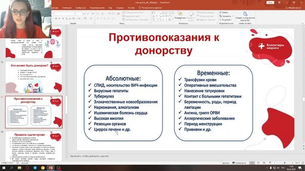Click the next-slide arrow below the slide scrollbar
The image size is (305, 171).
(x=304, y=148)
